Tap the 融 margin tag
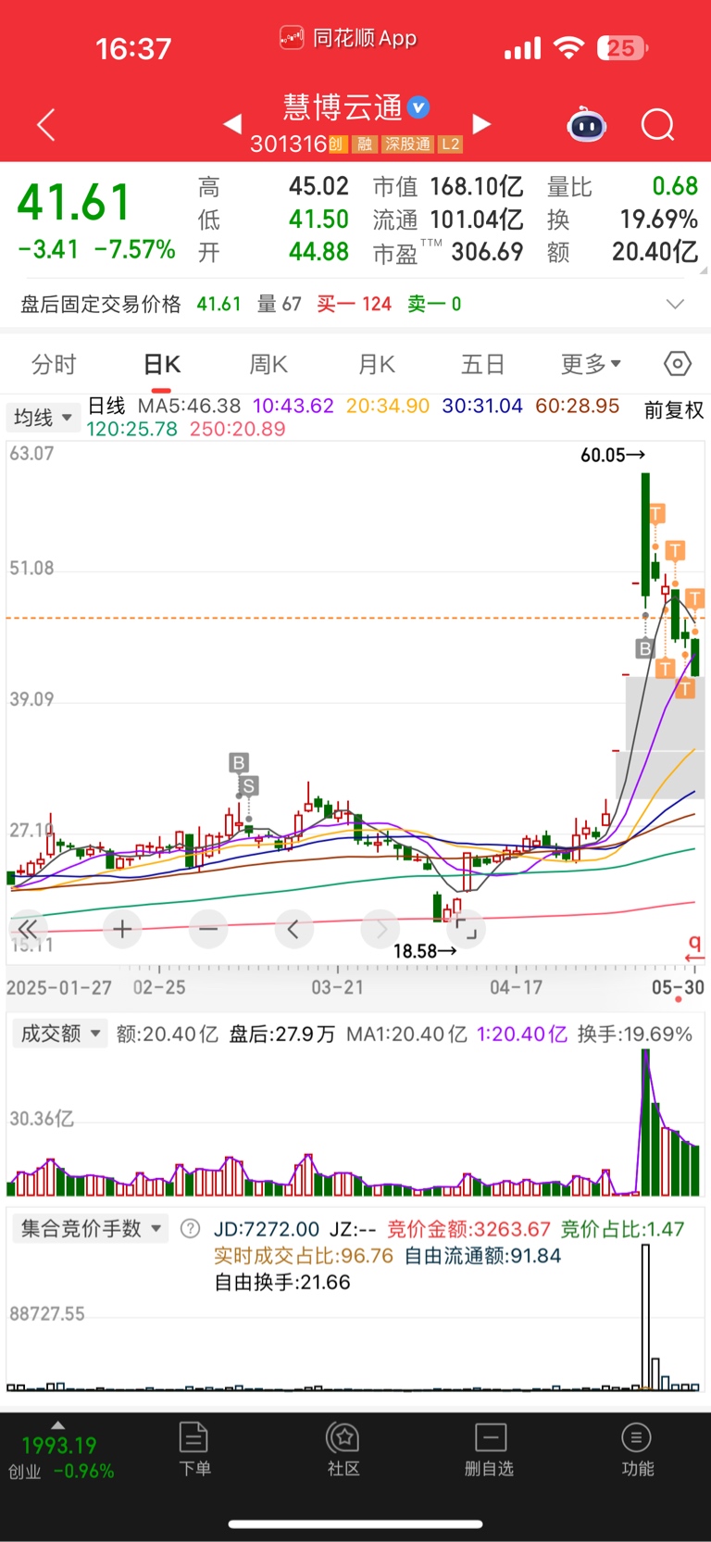The image size is (711, 1542). 365,144
